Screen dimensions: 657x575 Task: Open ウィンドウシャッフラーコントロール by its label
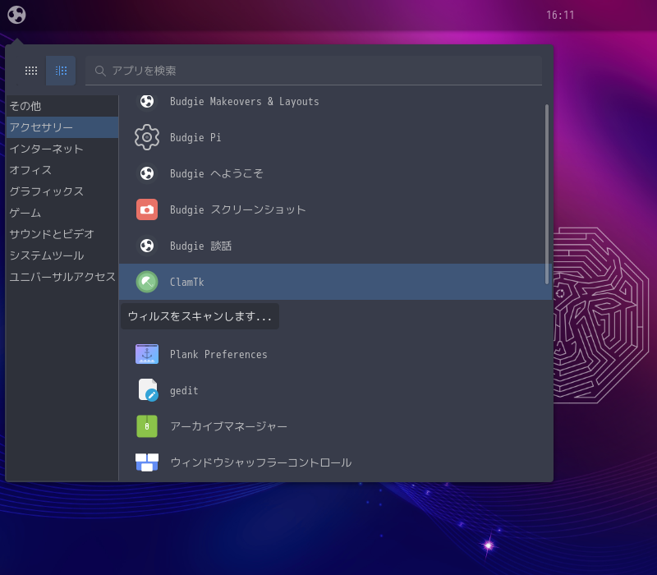261,462
